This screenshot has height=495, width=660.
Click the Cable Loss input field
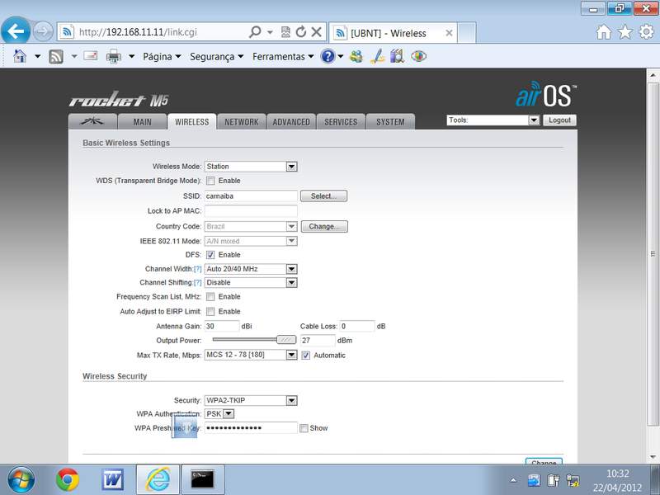pyautogui.click(x=357, y=326)
